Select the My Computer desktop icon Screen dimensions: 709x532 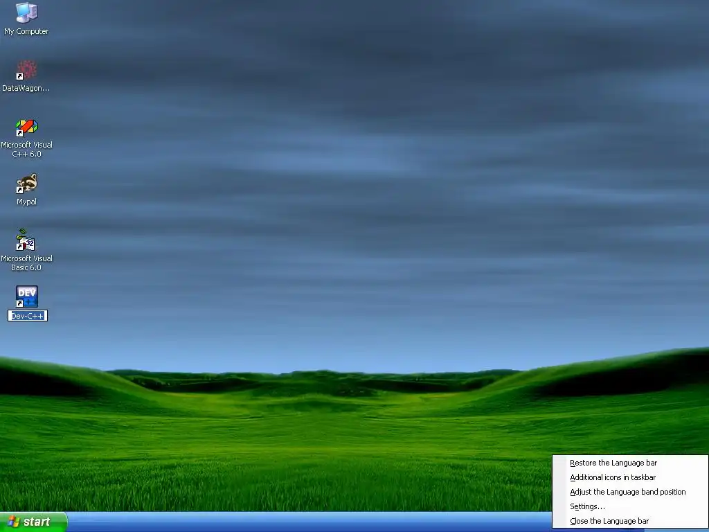click(27, 12)
